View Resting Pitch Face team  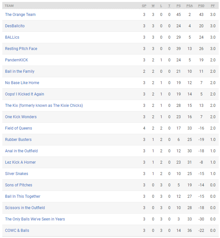(x=21, y=49)
